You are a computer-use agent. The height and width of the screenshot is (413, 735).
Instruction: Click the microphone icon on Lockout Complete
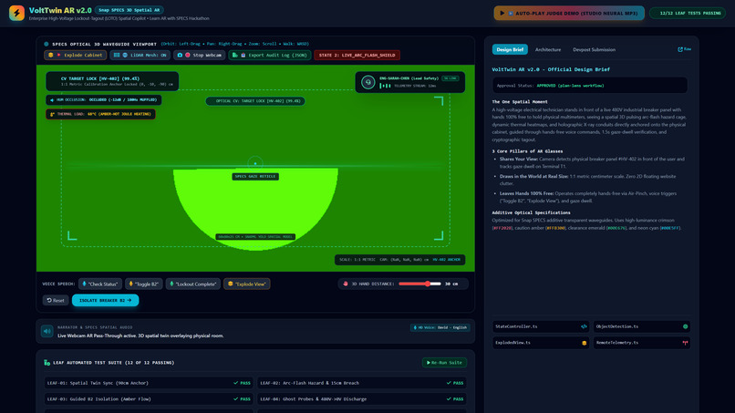click(171, 284)
